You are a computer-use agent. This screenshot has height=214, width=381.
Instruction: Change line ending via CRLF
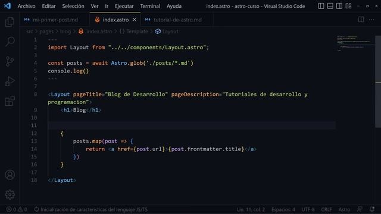click(326, 209)
